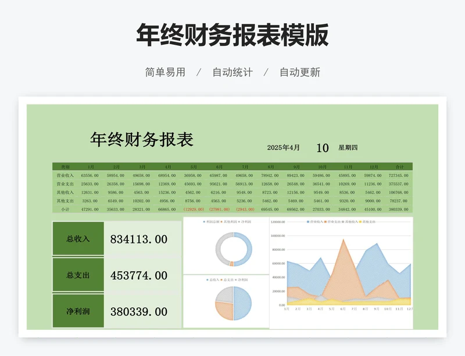Viewport: 465px width, 356px height.
Task: Select the 727345.00 total cell
Action: pos(399,175)
